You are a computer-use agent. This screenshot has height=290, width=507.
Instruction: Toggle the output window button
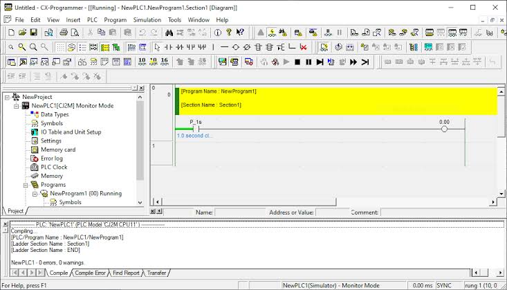(23, 62)
